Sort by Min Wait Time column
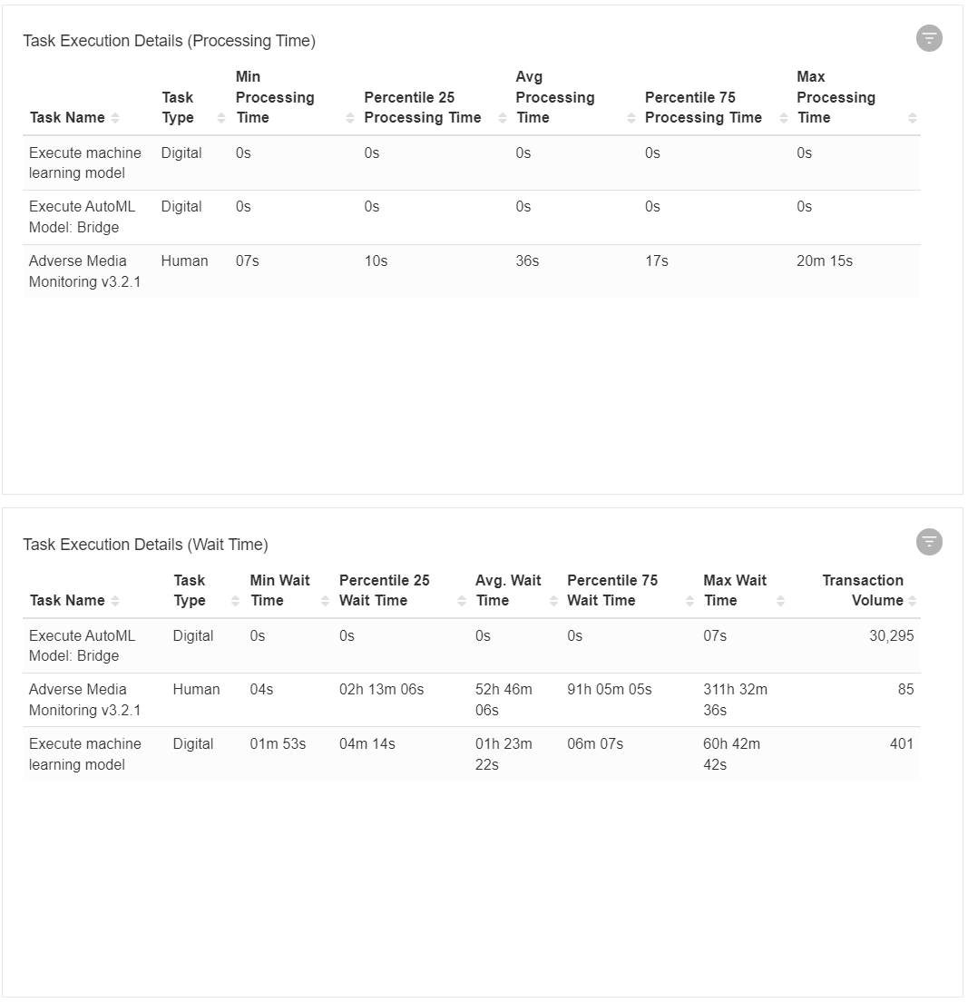Screen dimensions: 968x1003 coord(325,601)
